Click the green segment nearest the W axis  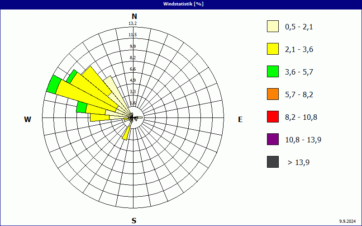pos(81,107)
